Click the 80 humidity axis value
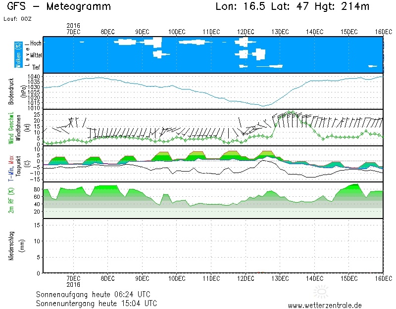 [x=37, y=189]
